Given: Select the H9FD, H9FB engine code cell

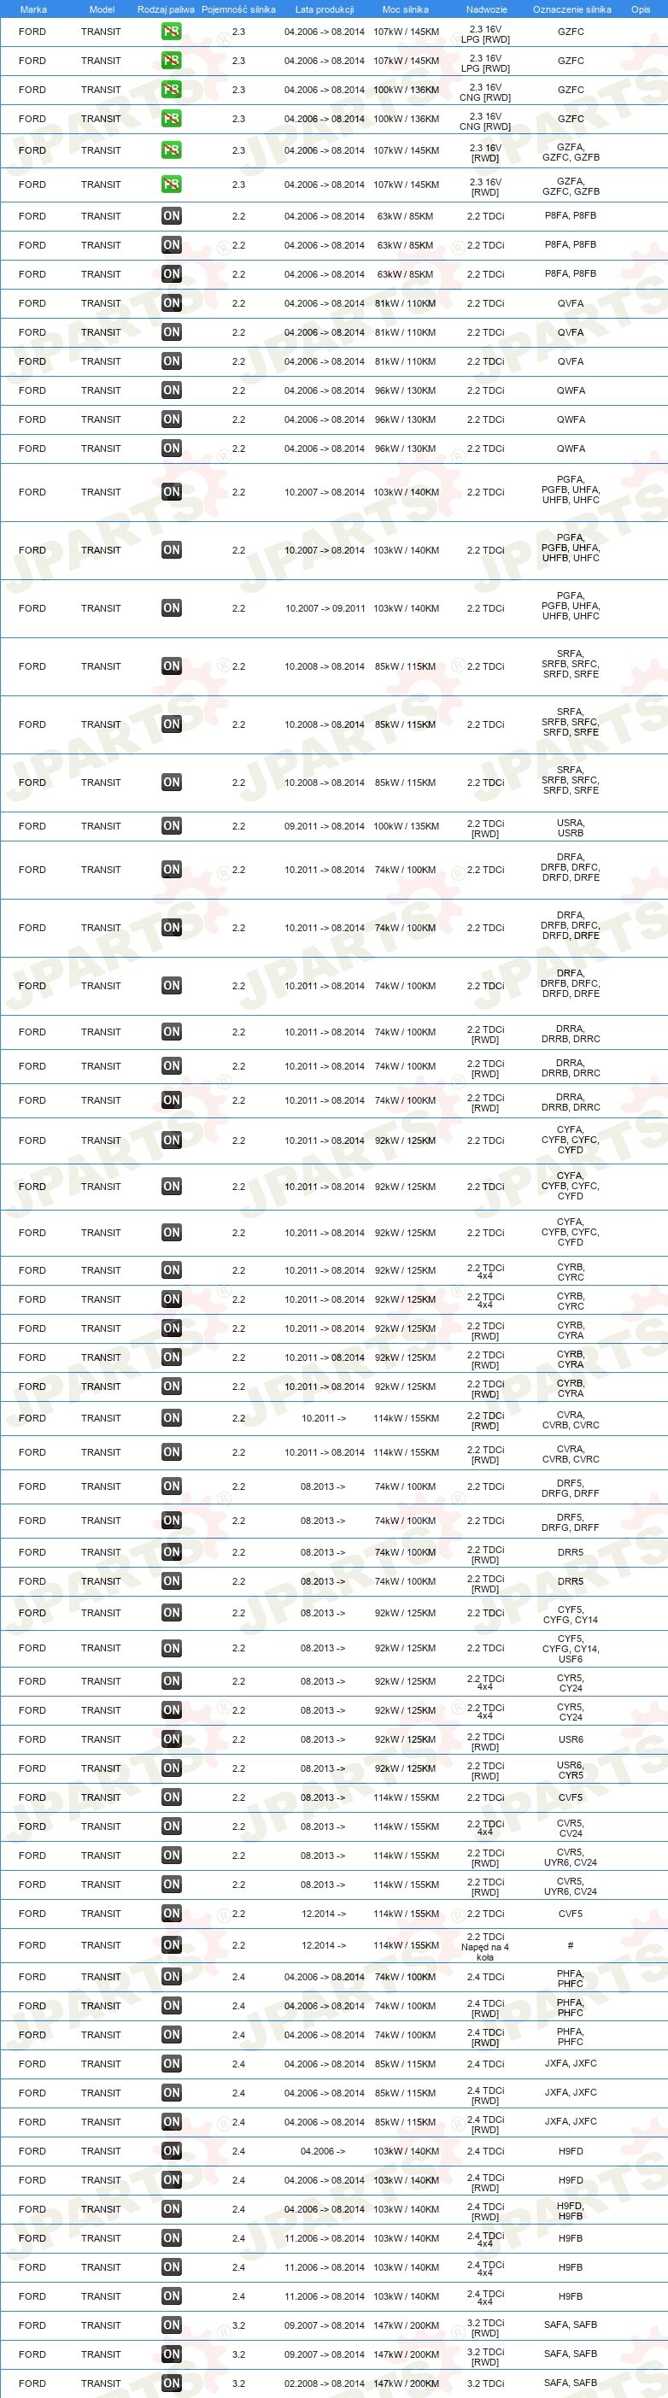Looking at the screenshot, I should 571,2211.
